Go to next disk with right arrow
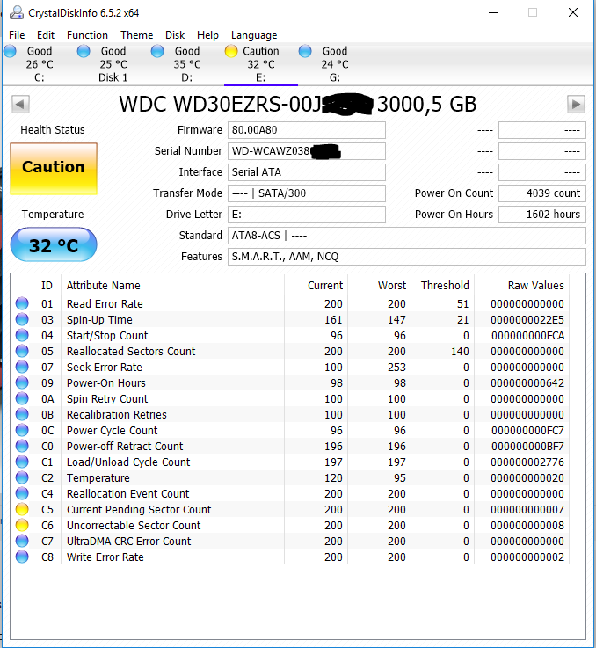This screenshot has height=648, width=596. [576, 104]
